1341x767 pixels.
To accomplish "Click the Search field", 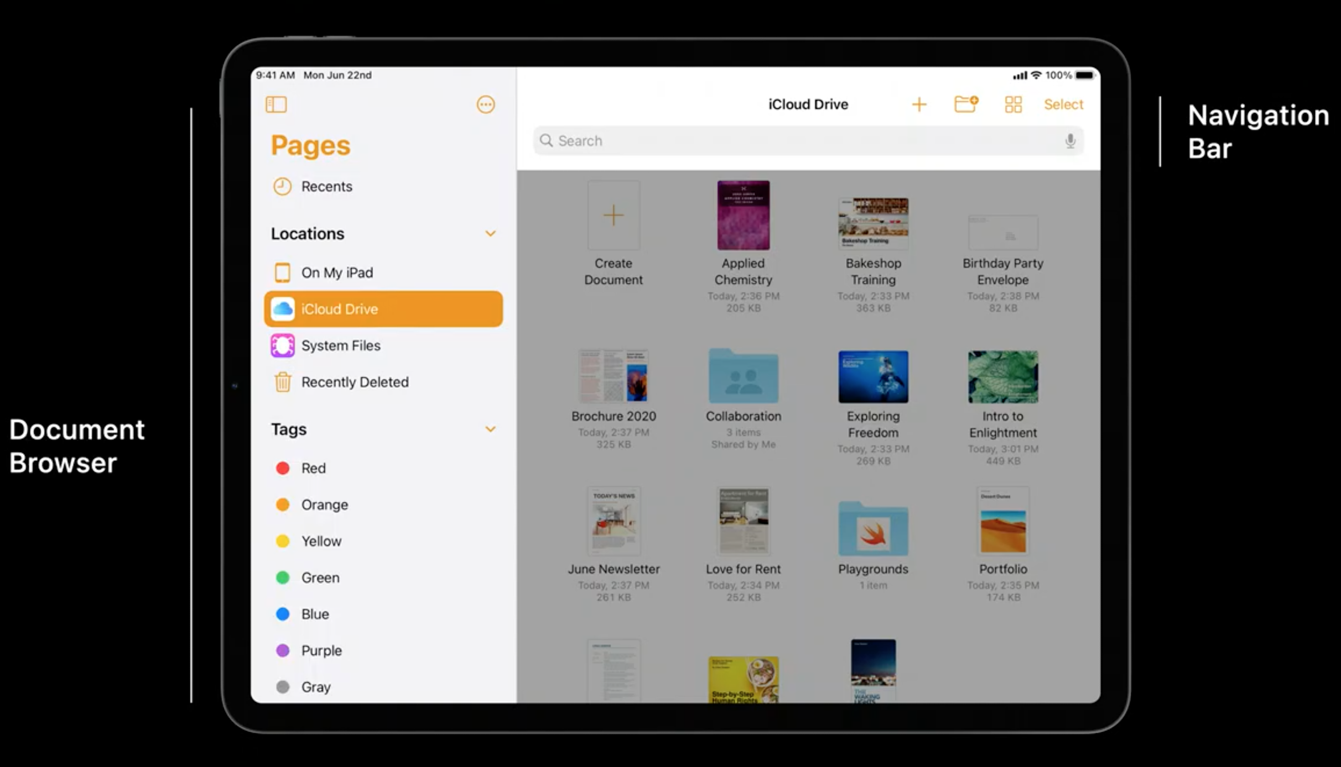I will coord(808,141).
